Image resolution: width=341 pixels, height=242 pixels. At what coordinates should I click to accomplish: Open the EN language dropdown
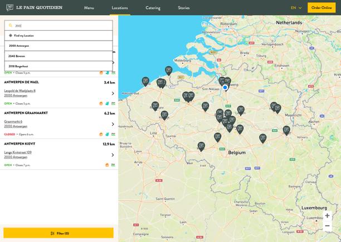(x=296, y=8)
